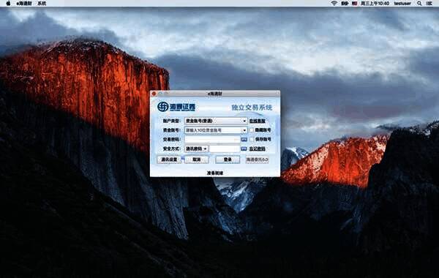The image size is (439, 278).
Task: Open the e海通财 app menu
Action: (x=24, y=4)
